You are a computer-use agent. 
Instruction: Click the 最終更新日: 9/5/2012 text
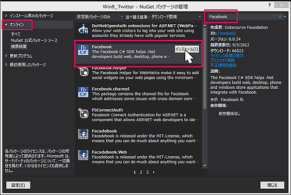(230, 45)
